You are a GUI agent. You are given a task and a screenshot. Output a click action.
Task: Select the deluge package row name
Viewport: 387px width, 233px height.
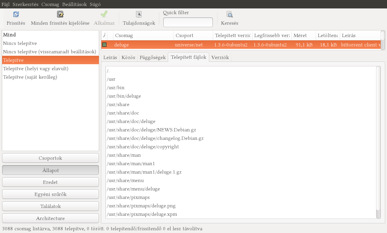coord(122,45)
